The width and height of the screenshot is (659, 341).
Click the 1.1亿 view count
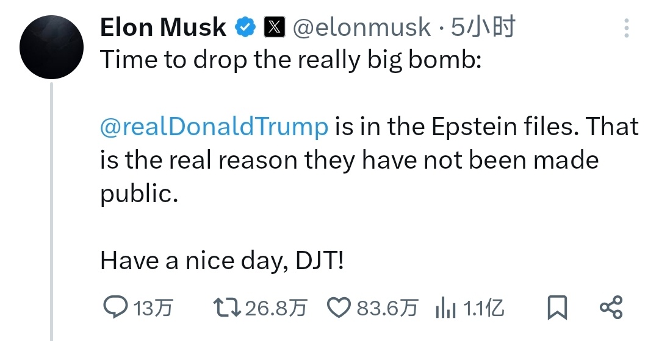click(x=484, y=308)
